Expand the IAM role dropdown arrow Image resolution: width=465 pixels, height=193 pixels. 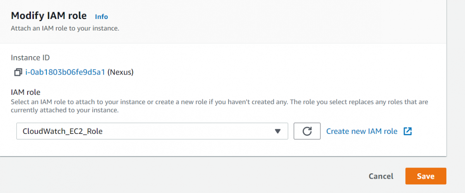[277, 131]
